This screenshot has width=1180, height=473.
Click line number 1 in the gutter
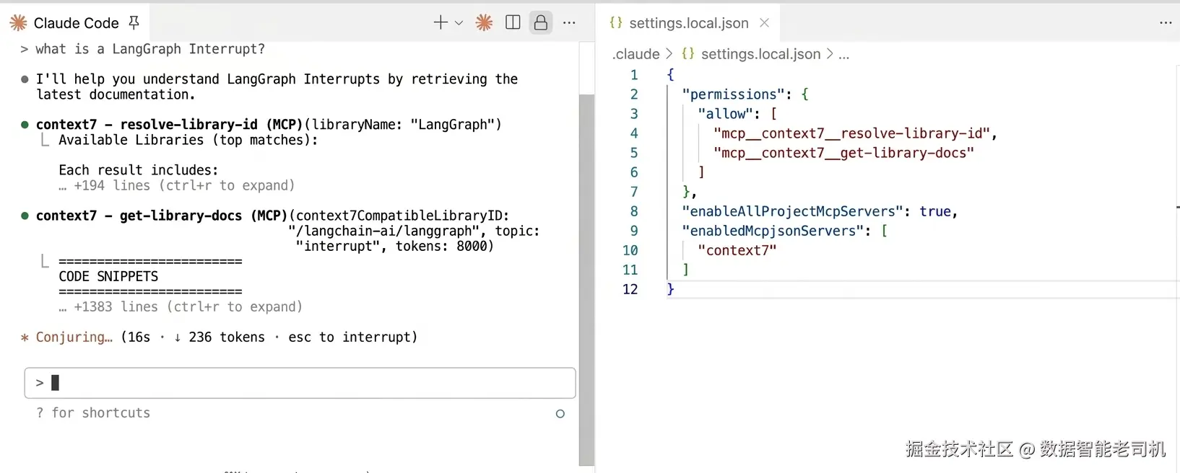(634, 75)
